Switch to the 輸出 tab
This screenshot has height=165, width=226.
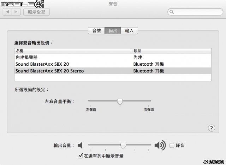113,31
